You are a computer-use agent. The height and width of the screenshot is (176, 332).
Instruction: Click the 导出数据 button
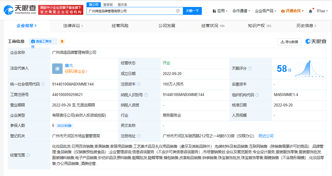tap(289, 42)
